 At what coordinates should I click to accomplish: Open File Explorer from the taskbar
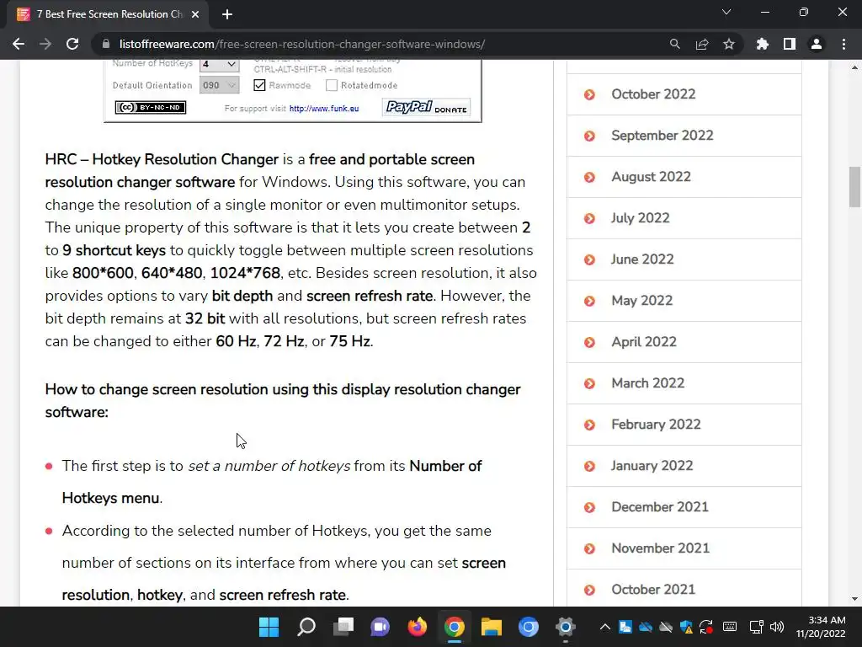[492, 627]
